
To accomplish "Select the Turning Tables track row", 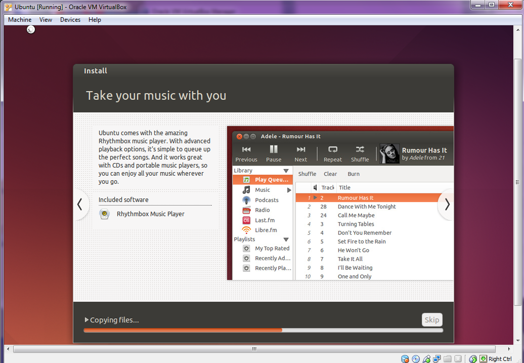I will pyautogui.click(x=375, y=224).
